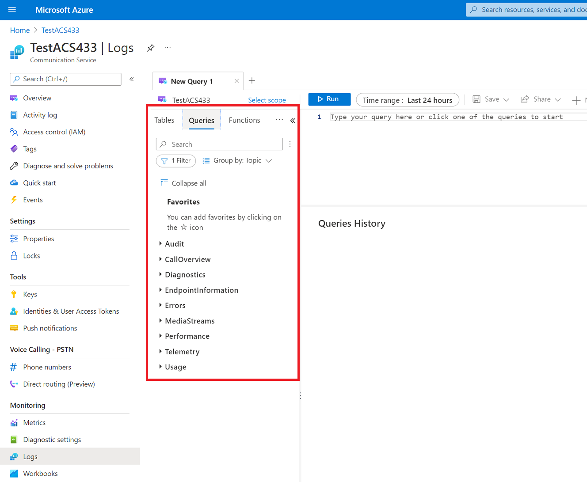
Task: Open the Select scope link
Action: 267,100
